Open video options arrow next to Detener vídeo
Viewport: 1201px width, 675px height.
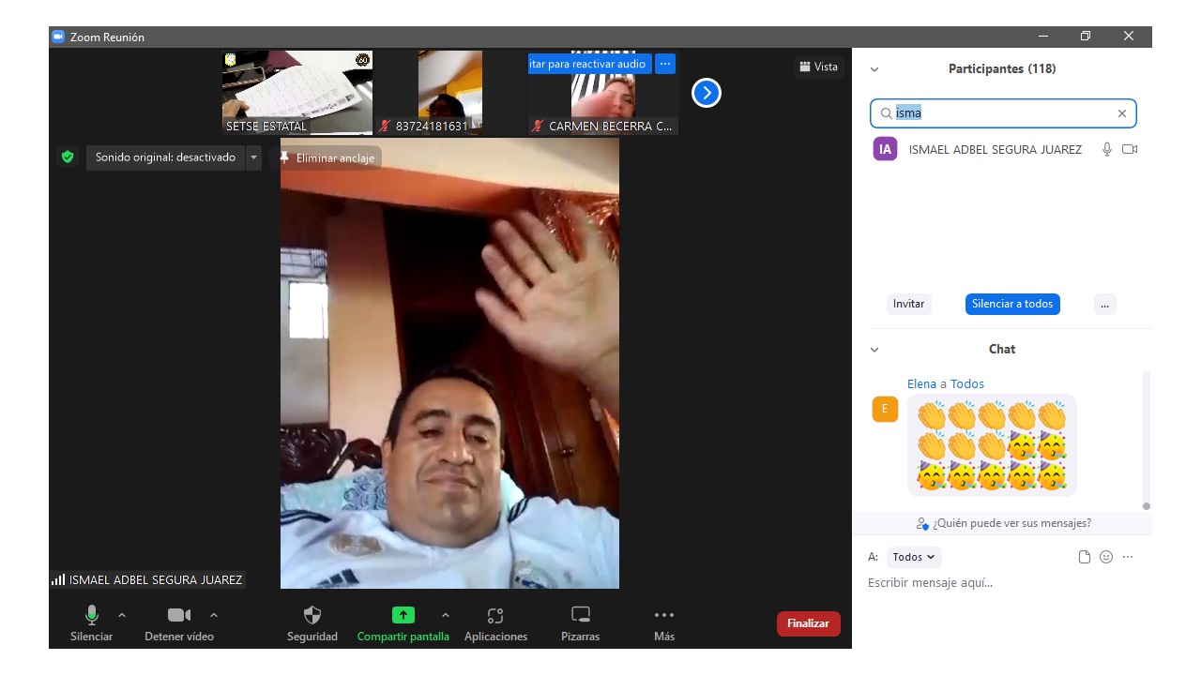pyautogui.click(x=214, y=615)
